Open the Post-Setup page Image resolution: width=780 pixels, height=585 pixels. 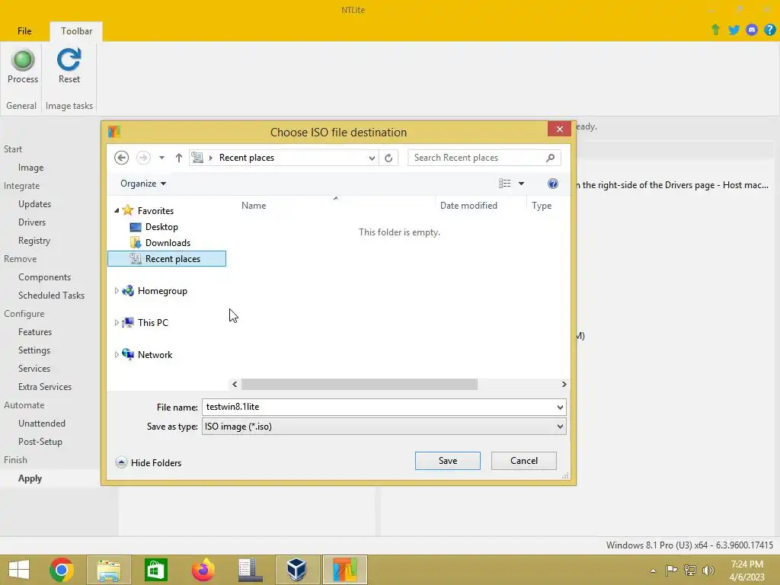[40, 442]
